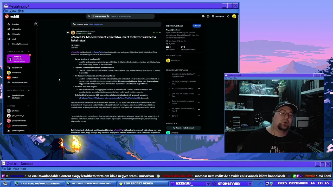This screenshot has height=187, width=333.
Task: Open File menu in Mediafile.mp4 window
Action: [5, 11]
